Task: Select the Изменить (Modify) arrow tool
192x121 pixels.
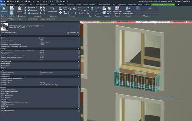Action: [4, 10]
